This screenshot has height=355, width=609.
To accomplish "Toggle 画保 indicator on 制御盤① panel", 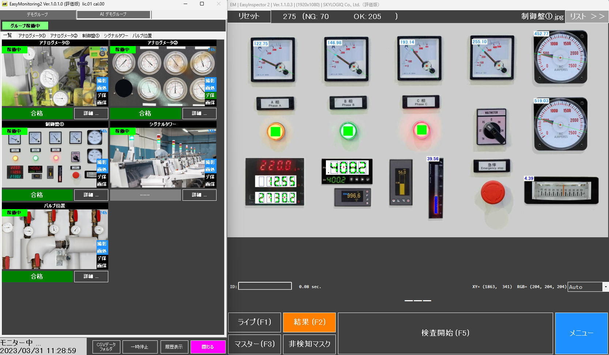I will tap(102, 184).
